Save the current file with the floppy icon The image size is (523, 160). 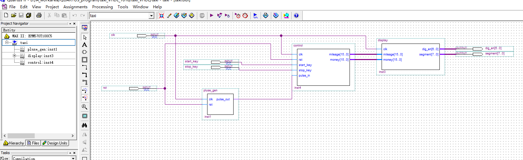coord(21,15)
